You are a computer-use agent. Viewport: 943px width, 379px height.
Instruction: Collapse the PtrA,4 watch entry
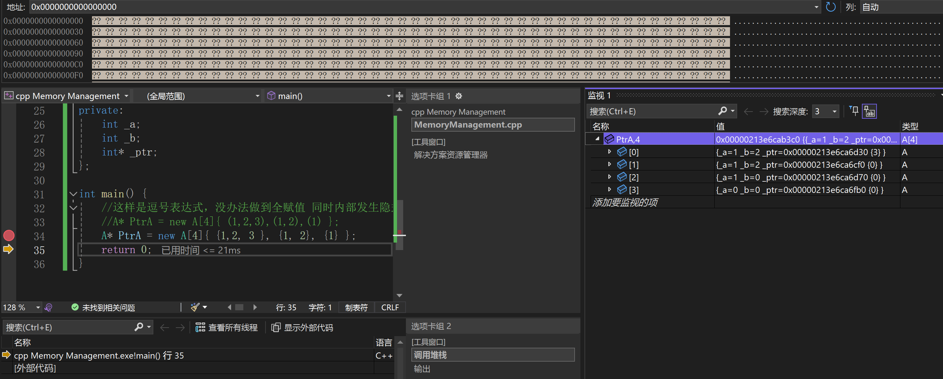tap(597, 139)
